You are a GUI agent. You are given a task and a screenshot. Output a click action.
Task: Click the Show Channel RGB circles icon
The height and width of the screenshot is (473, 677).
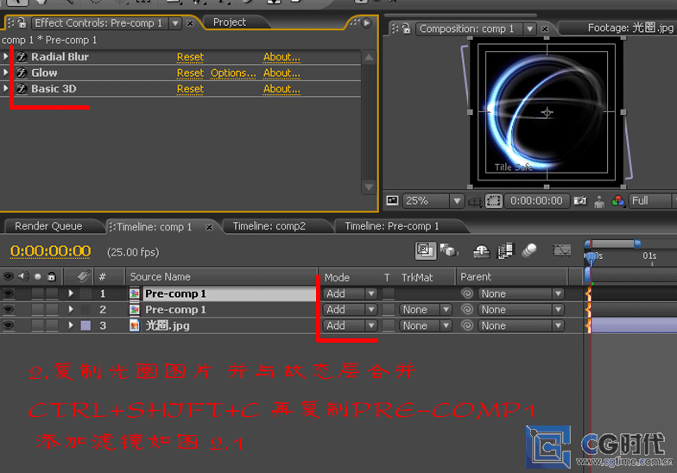pyautogui.click(x=618, y=200)
